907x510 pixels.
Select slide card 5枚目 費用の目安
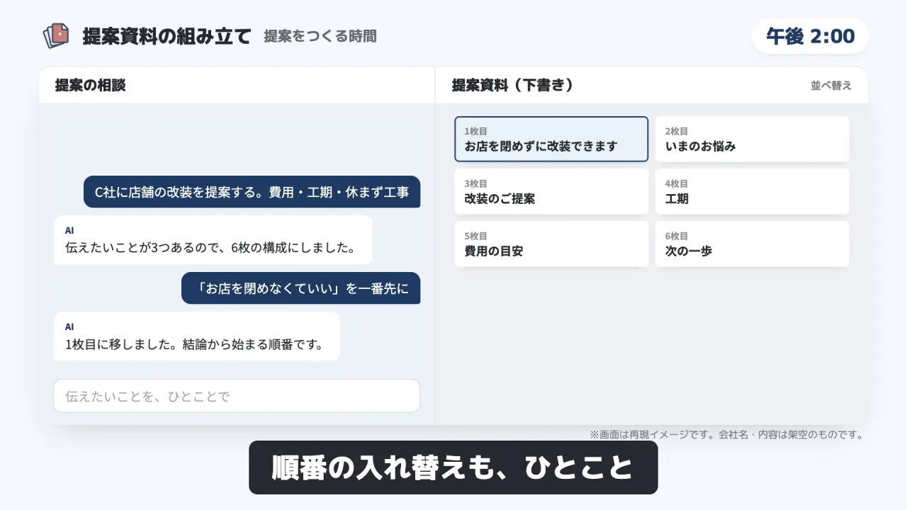(x=551, y=244)
